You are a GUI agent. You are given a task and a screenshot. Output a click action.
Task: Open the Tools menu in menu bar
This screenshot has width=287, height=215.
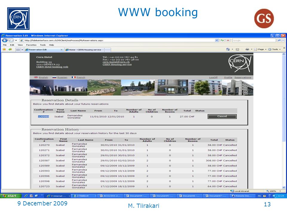click(43, 45)
